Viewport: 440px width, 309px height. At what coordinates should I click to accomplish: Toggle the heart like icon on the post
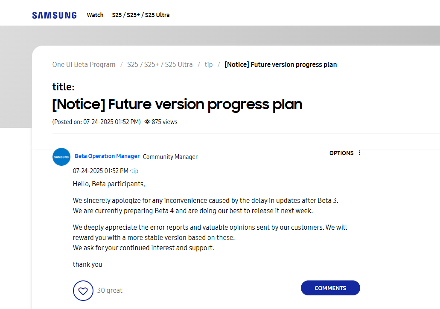tap(83, 290)
